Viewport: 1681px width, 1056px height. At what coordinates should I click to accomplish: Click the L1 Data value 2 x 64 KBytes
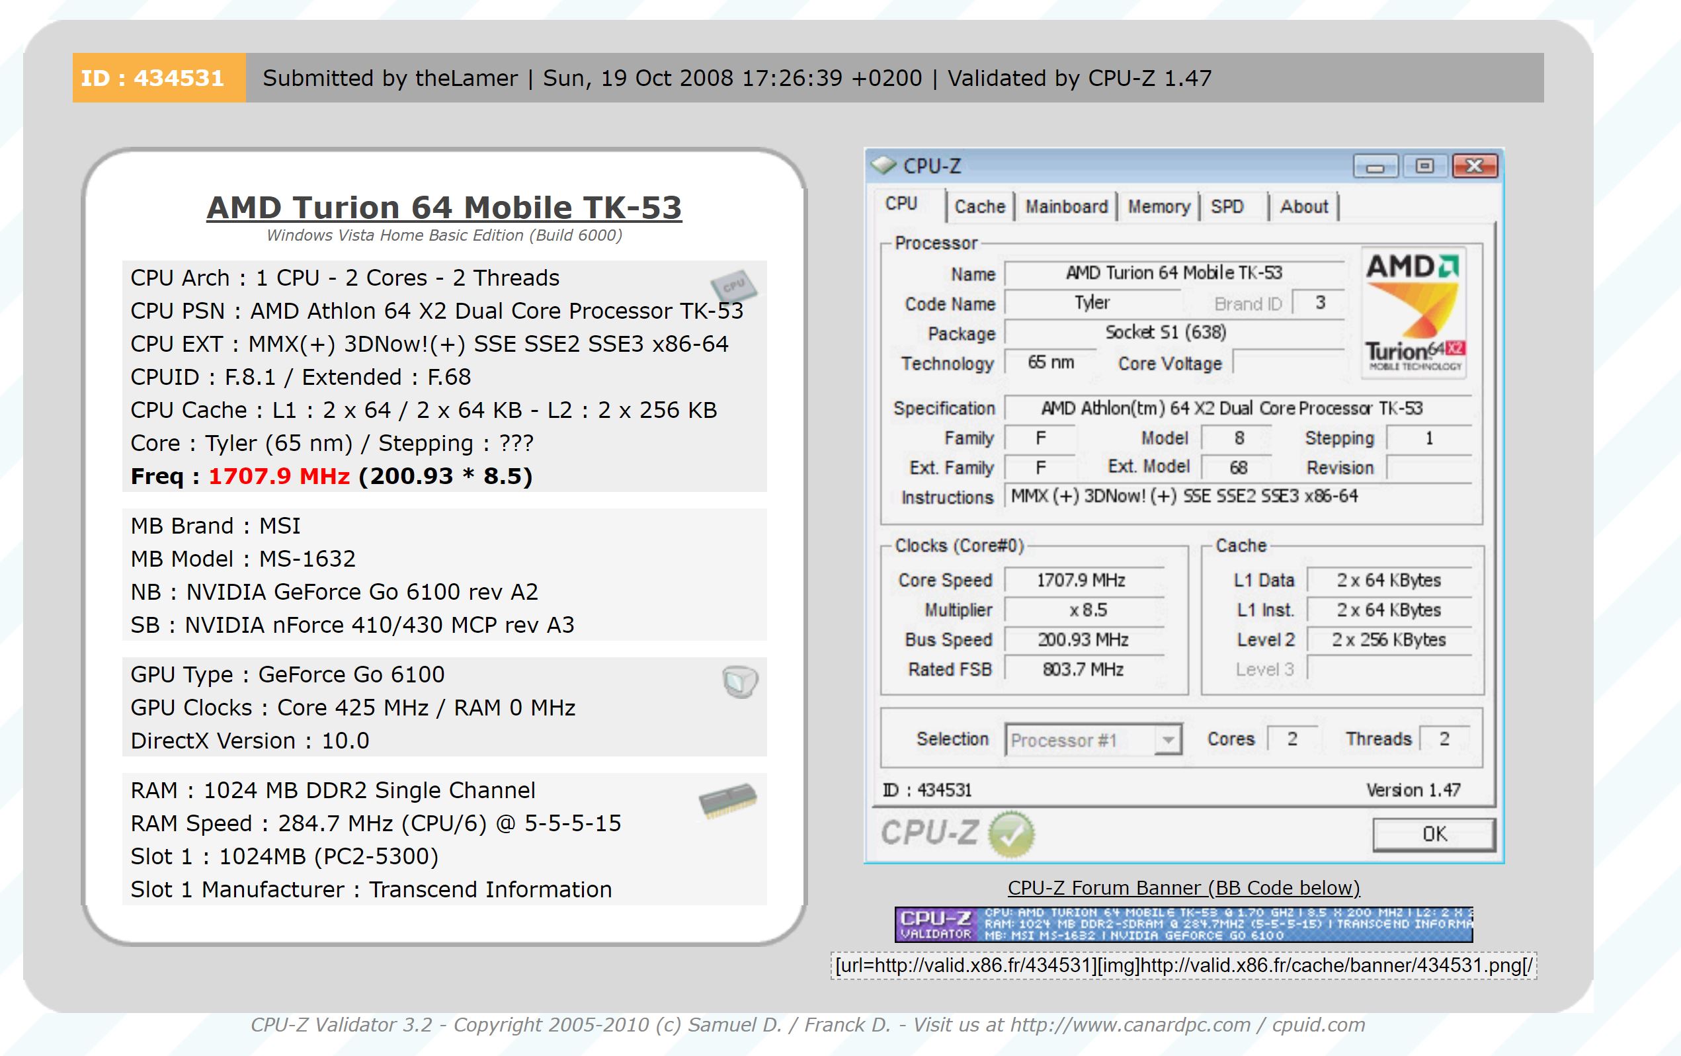coord(1389,581)
